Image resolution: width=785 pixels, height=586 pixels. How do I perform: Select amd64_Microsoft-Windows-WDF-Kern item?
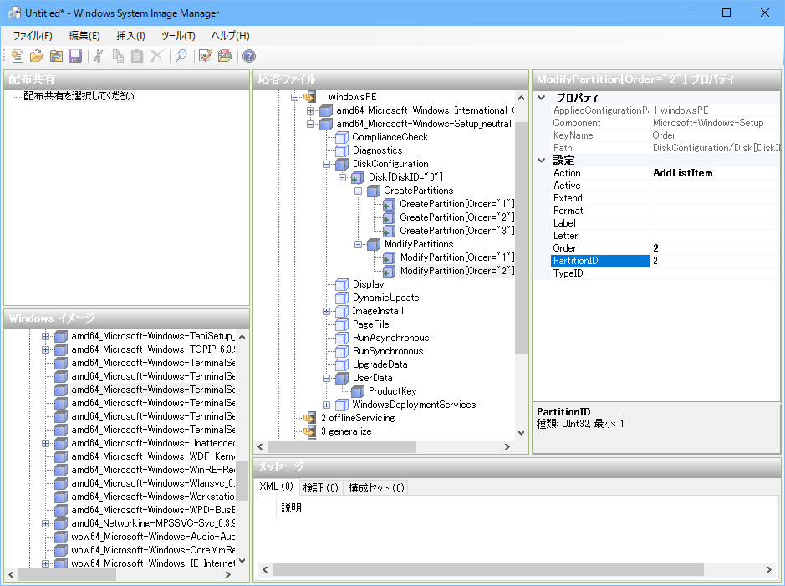153,456
